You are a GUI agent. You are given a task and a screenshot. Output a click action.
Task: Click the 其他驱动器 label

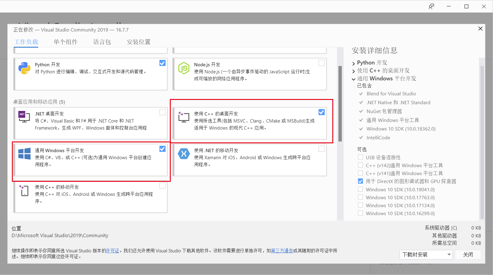click(x=444, y=236)
